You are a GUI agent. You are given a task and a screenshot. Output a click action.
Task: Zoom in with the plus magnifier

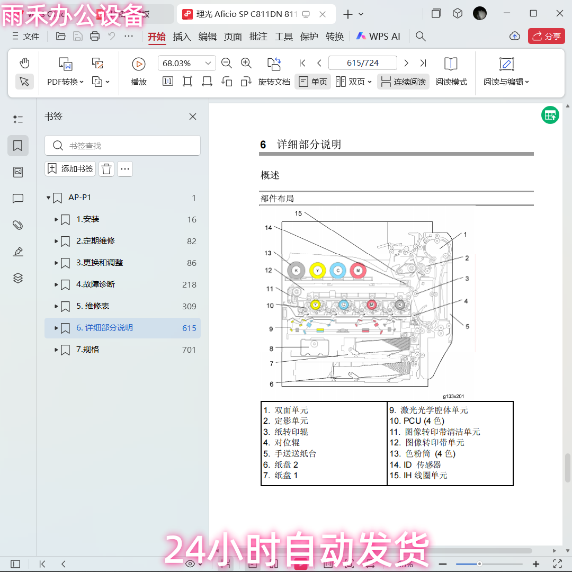(x=246, y=63)
